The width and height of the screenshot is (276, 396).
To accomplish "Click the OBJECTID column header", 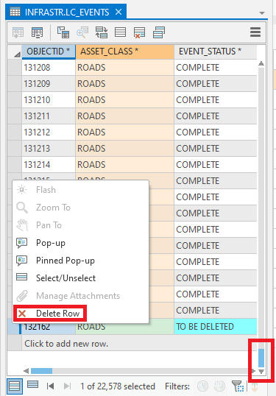I will pos(49,52).
